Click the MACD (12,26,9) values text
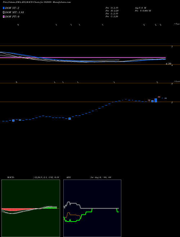The height and width of the screenshot is (237, 180). click(46, 177)
